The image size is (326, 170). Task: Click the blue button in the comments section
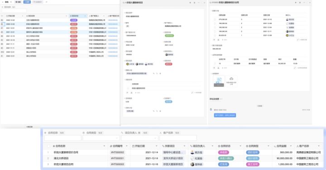coord(225,115)
